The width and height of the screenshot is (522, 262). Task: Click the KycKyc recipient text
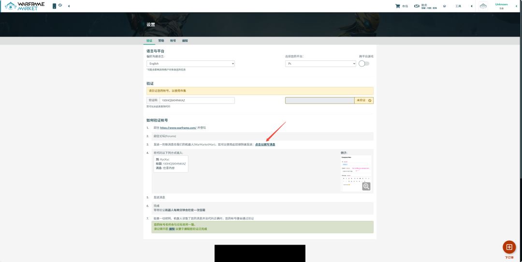165,160
